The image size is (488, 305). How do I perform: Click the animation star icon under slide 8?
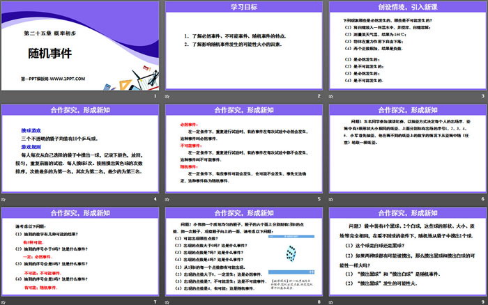pyautogui.click(x=167, y=302)
